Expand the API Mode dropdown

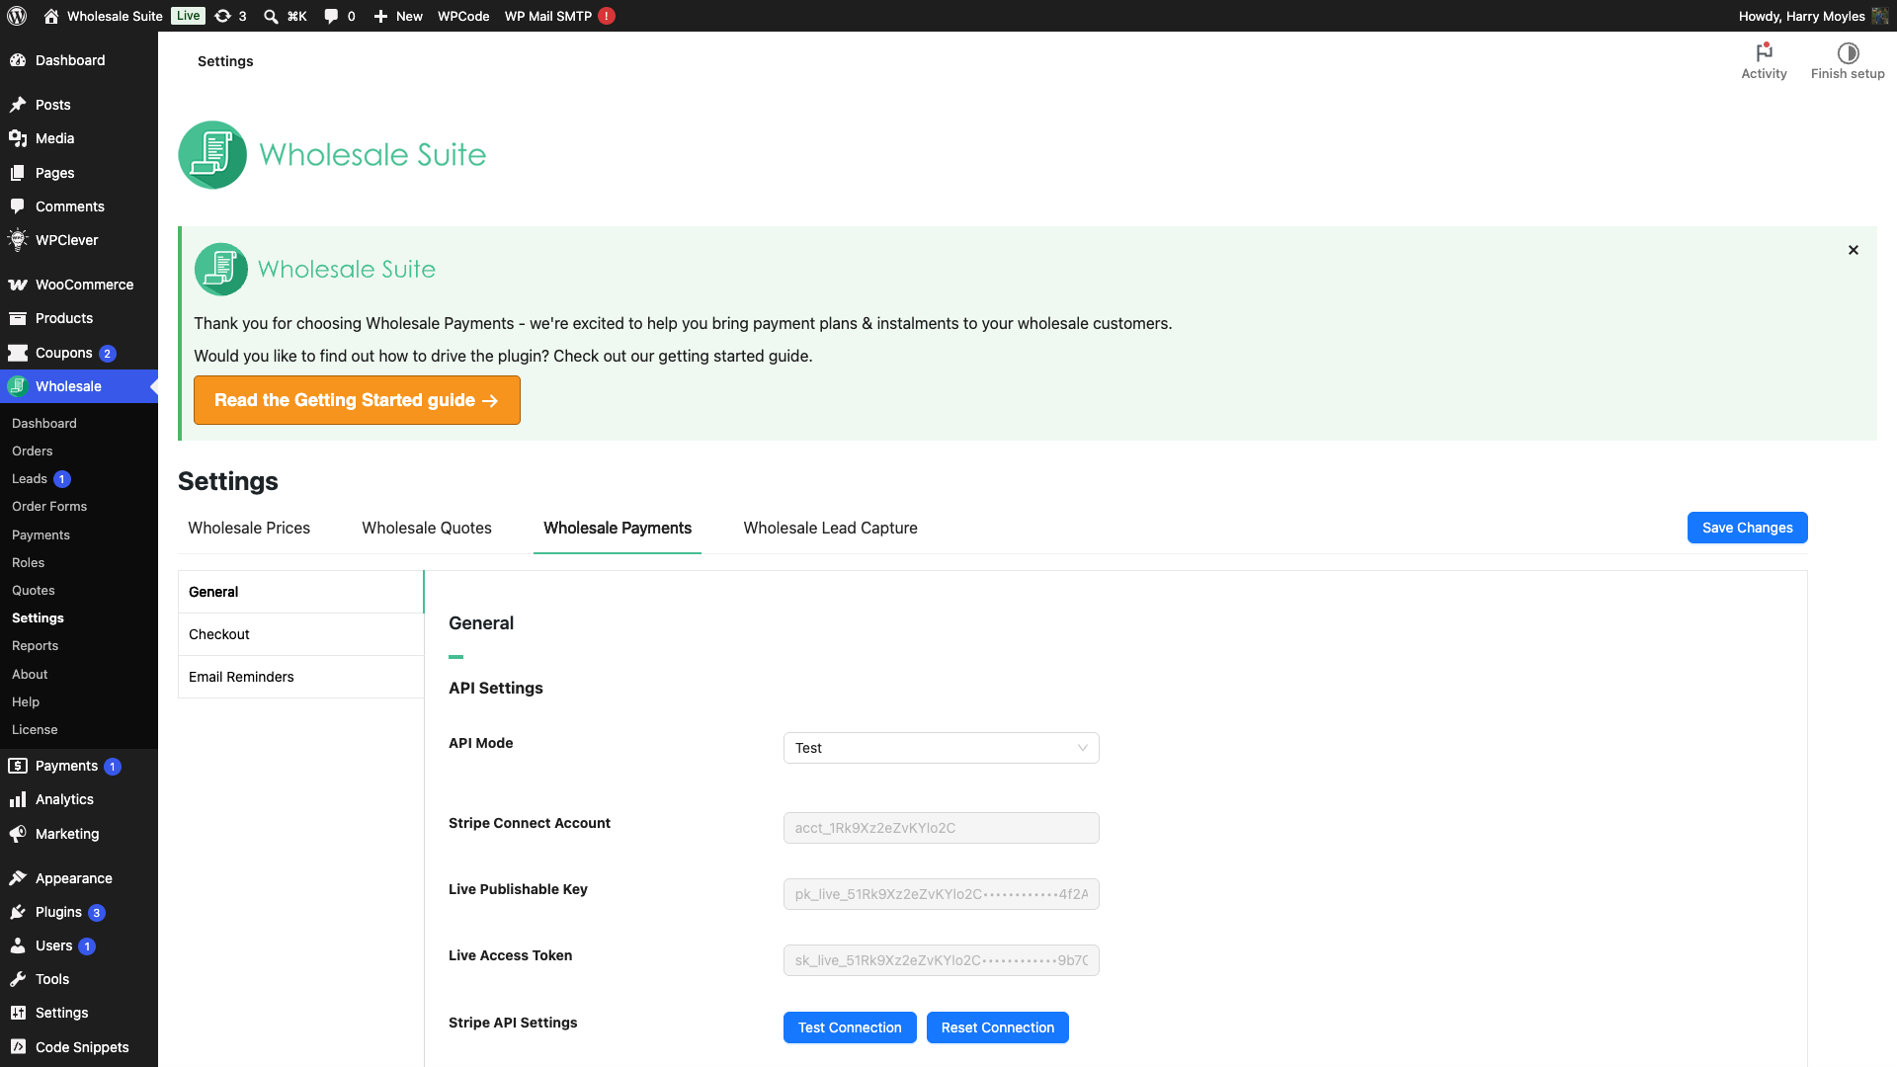pyautogui.click(x=941, y=748)
